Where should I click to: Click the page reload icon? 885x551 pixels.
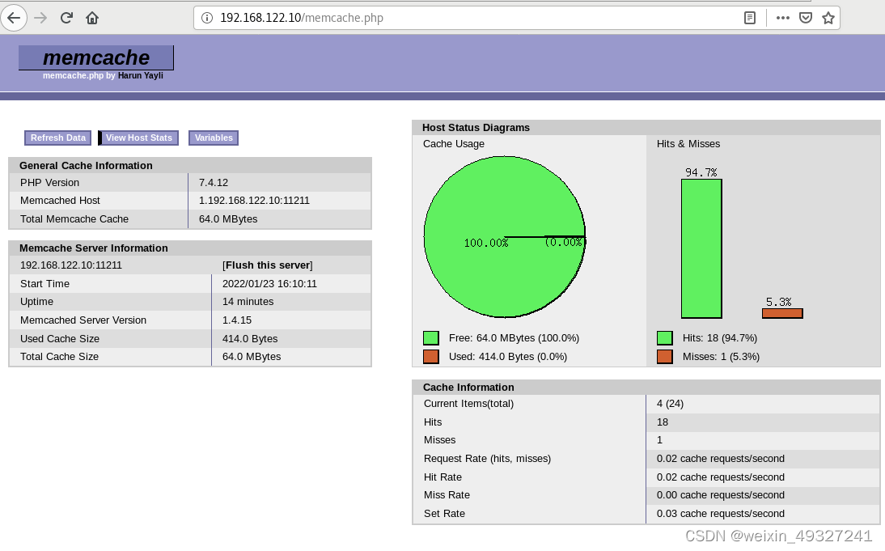(x=67, y=17)
